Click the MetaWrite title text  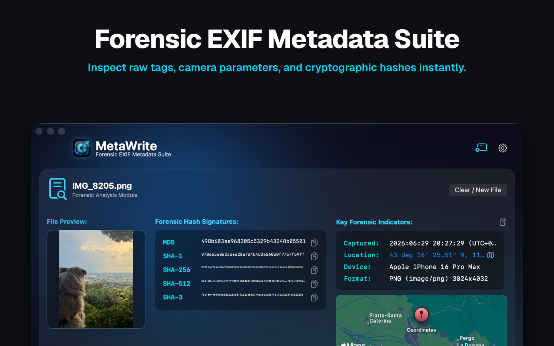(126, 146)
